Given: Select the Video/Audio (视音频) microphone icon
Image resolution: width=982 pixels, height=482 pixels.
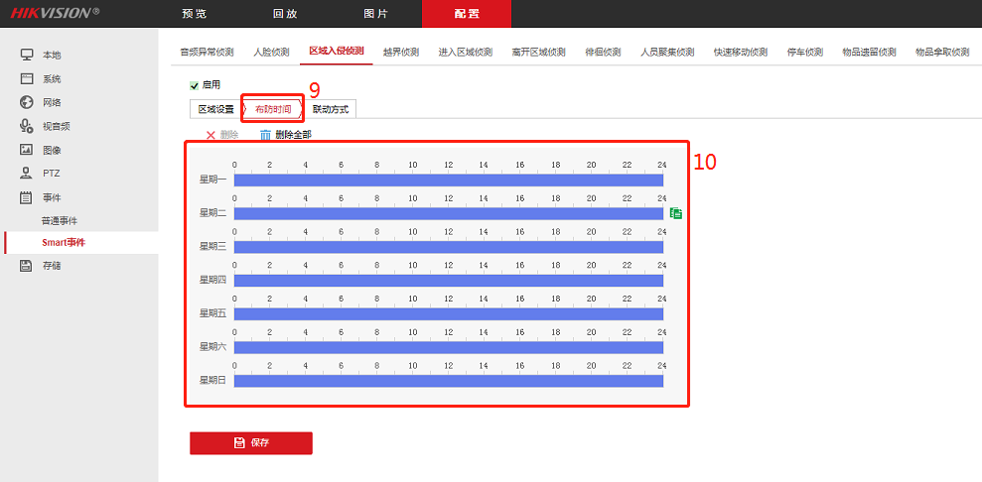Looking at the screenshot, I should click(x=27, y=126).
